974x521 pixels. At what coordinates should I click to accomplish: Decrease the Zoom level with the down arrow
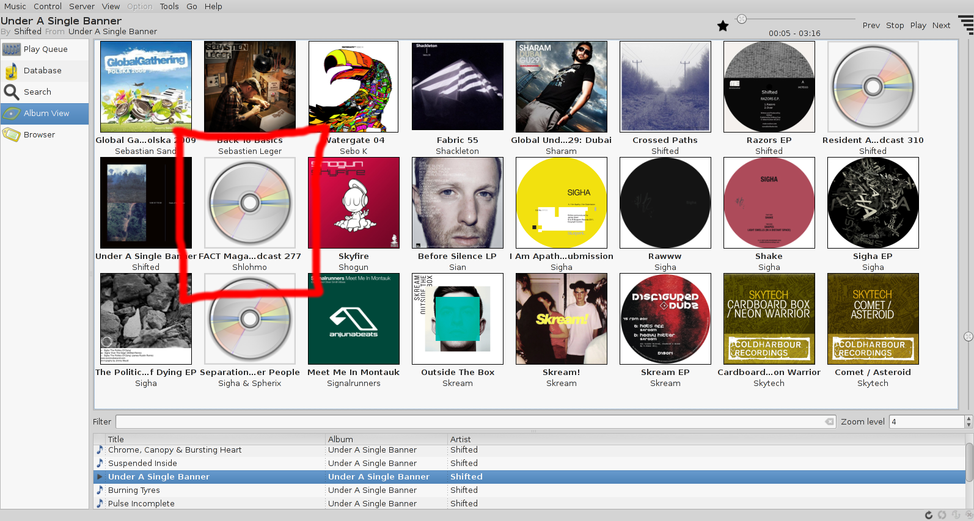[969, 424]
